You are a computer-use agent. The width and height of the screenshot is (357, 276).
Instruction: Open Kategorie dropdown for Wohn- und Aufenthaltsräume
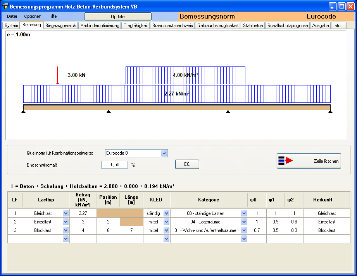pos(244,230)
